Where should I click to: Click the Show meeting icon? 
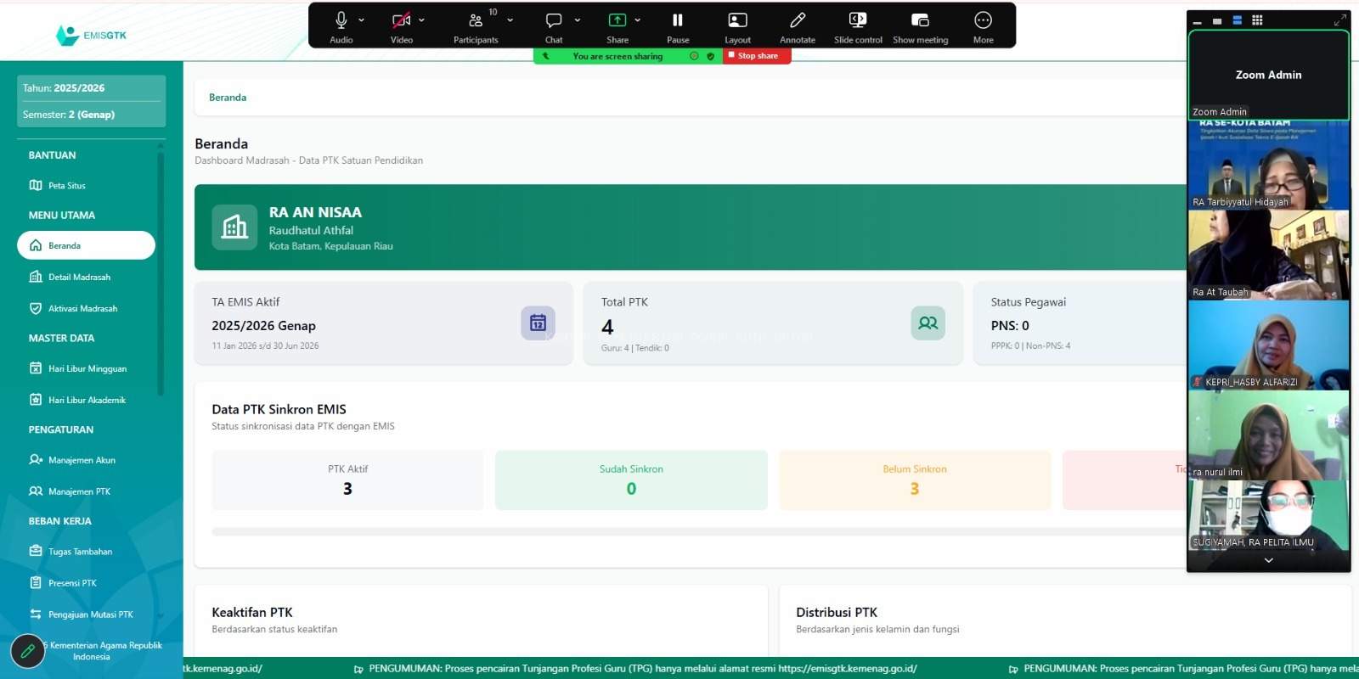click(x=920, y=20)
